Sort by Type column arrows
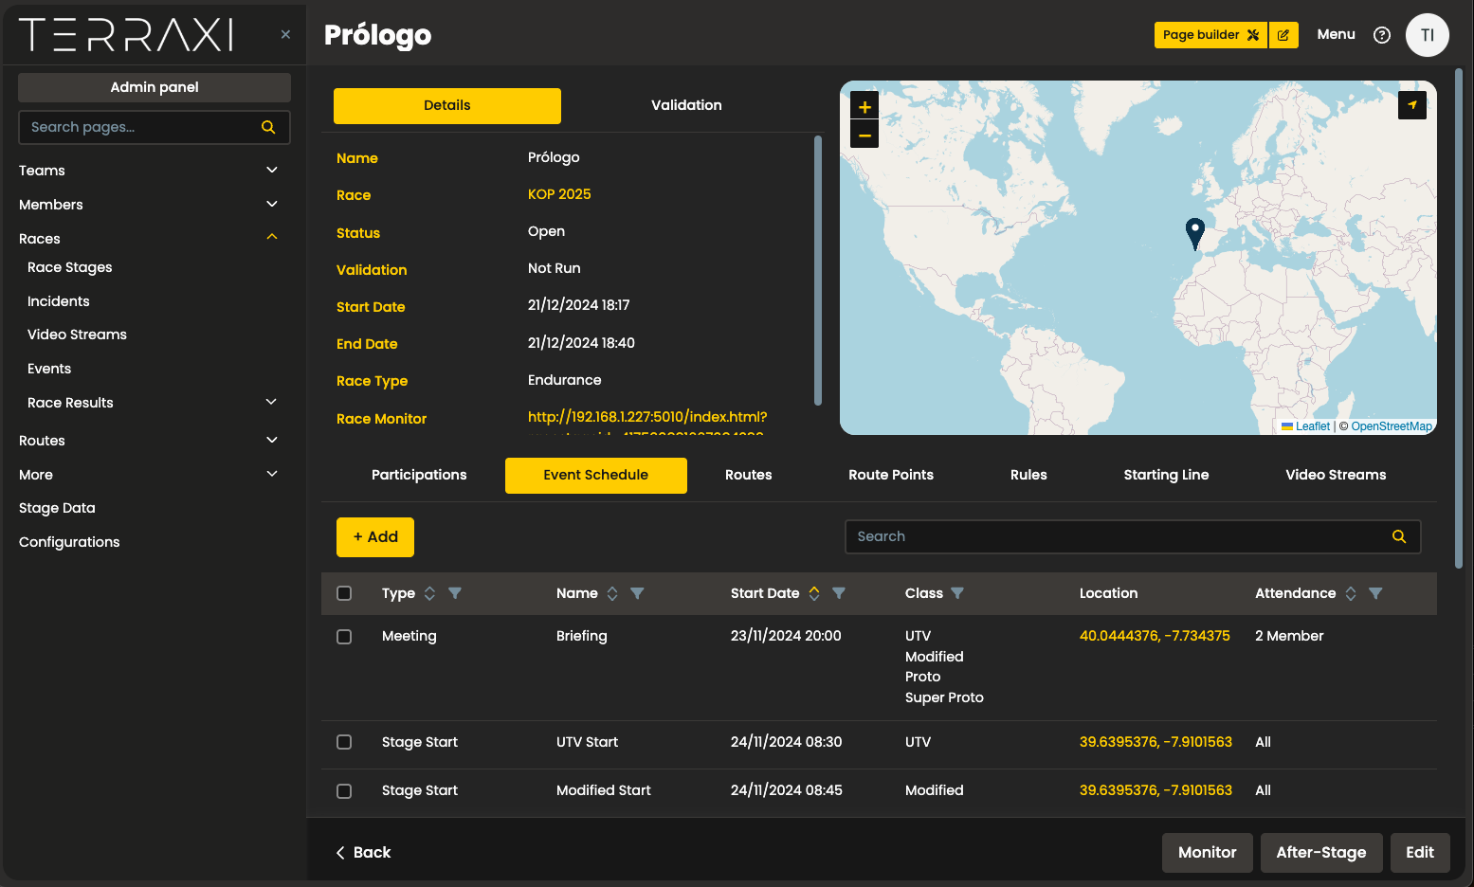This screenshot has width=1474, height=887. tap(429, 593)
